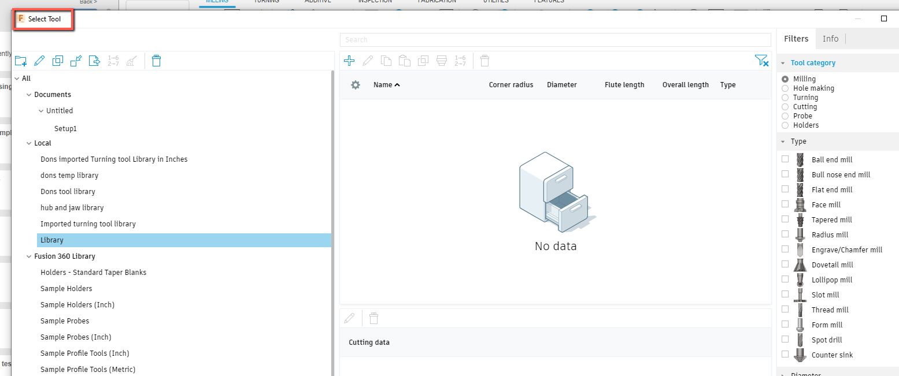Enable the Tapered mill type filter
899x376 pixels.
(785, 219)
